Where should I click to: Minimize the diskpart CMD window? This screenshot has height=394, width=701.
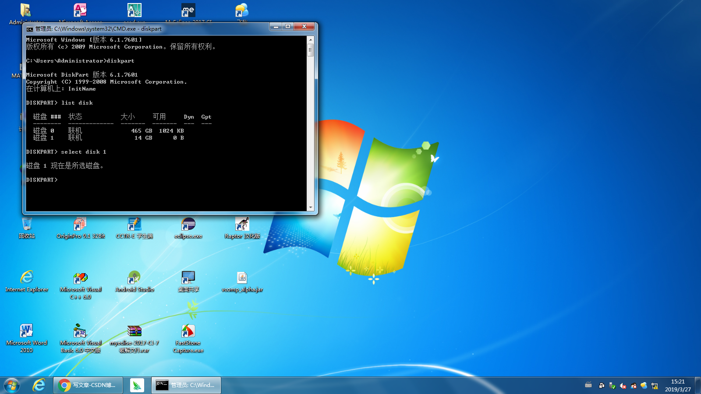coord(276,27)
